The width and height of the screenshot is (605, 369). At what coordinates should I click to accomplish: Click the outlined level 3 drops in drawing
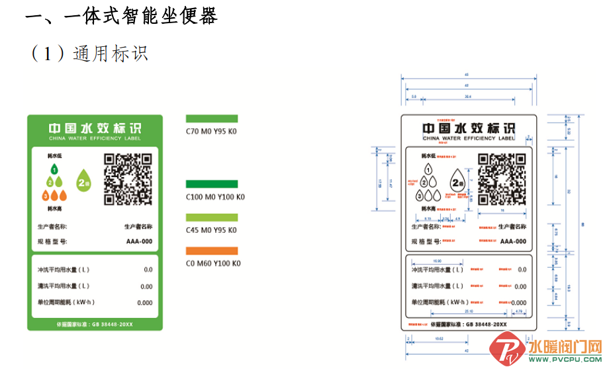(x=428, y=196)
